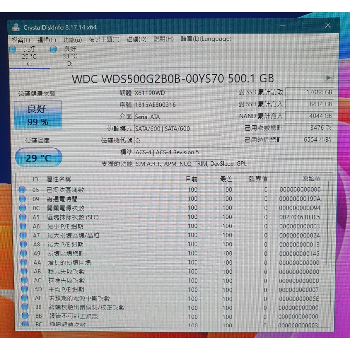Image resolution: width=350 pixels, height=350 pixels.
Task: Select the 區塊抹除次數 (SLC) attribute name
Action: [x=73, y=217]
